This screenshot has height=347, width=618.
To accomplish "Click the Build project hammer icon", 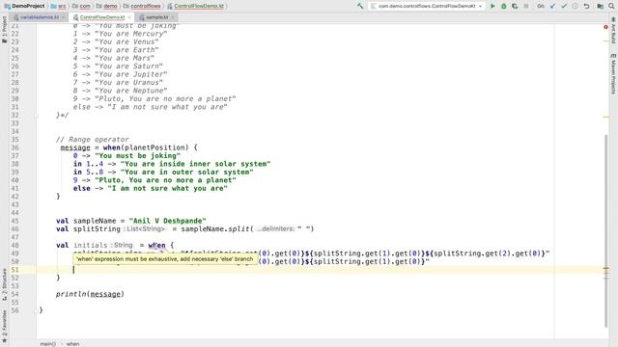I will 360,6.
